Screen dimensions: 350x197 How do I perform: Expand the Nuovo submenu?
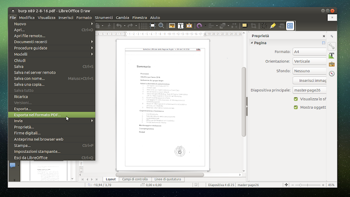pyautogui.click(x=52, y=24)
